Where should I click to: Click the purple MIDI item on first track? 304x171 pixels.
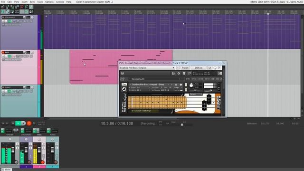click(172, 32)
